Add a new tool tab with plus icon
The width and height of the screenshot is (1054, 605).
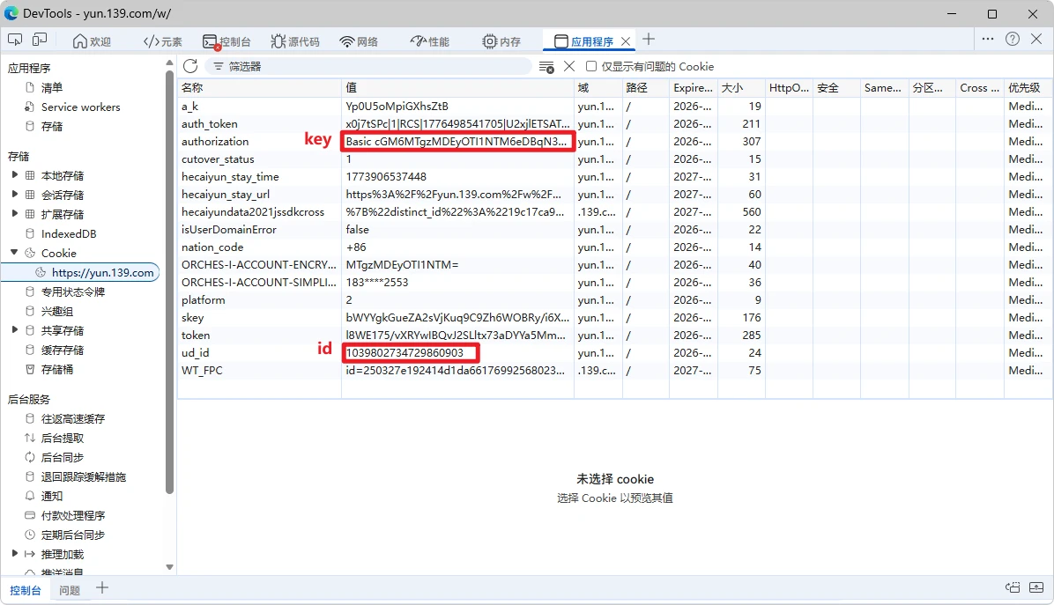(649, 40)
